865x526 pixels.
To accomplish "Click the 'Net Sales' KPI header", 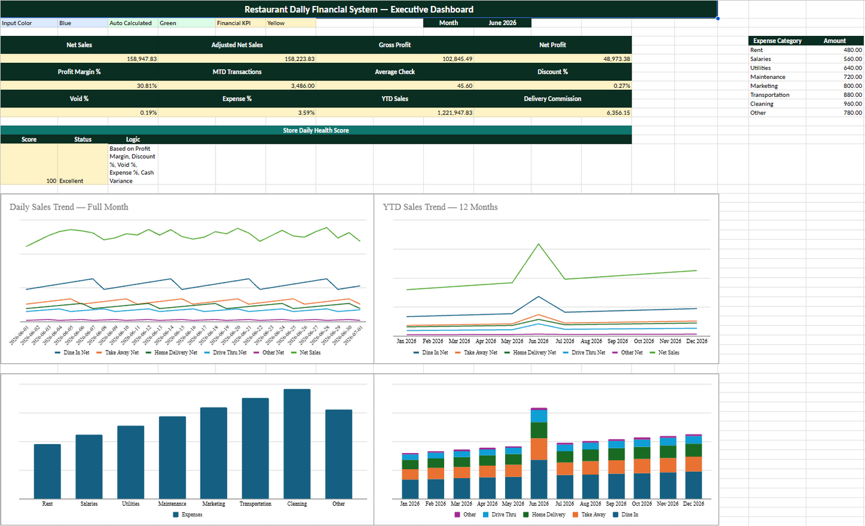I will click(79, 45).
